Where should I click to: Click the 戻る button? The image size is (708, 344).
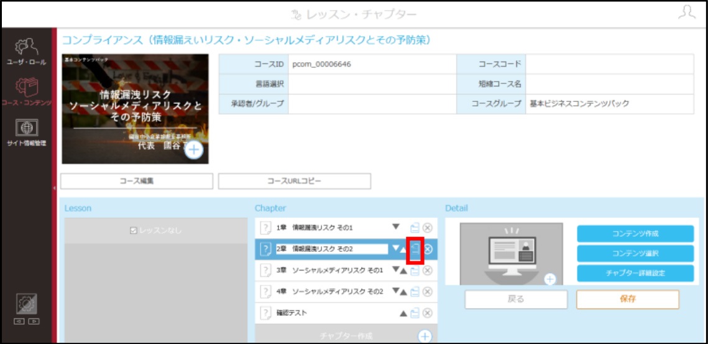516,299
